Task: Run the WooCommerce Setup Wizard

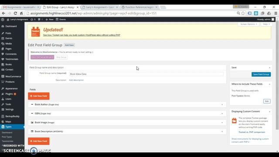Action: [42, 57]
